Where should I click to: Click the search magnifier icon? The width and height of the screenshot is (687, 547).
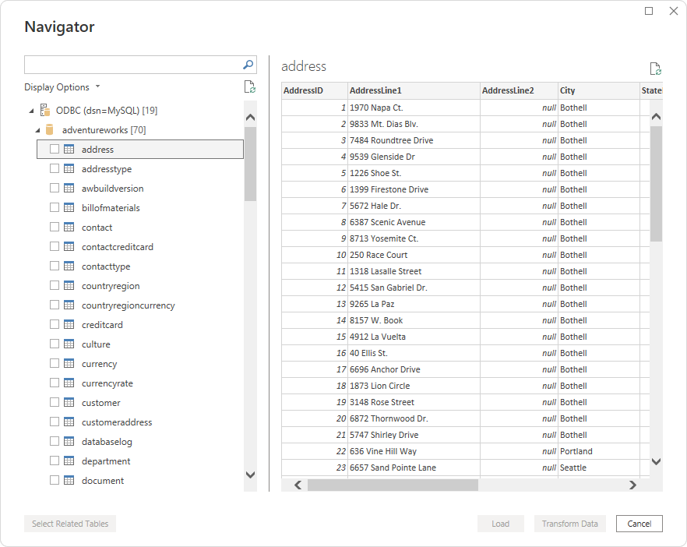(x=248, y=65)
